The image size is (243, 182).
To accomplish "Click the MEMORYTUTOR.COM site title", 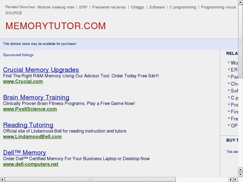I will 55,26.
